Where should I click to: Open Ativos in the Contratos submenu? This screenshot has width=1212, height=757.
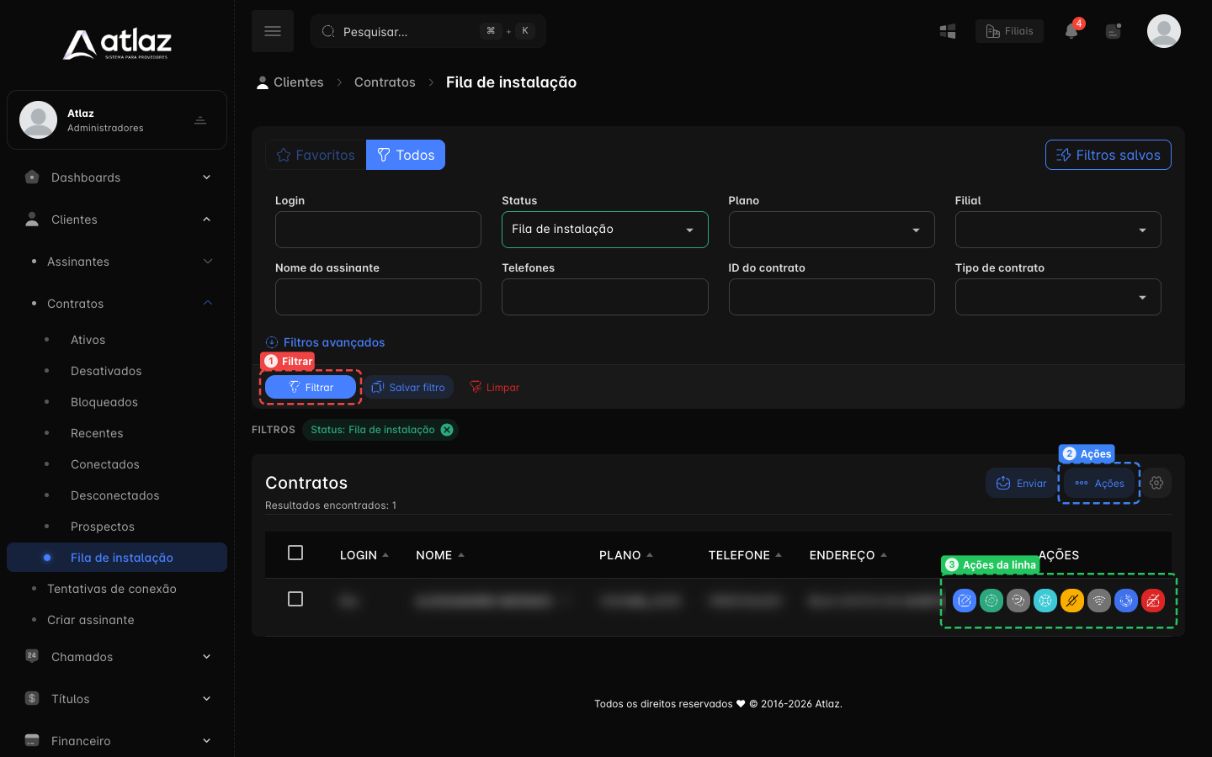pos(88,340)
